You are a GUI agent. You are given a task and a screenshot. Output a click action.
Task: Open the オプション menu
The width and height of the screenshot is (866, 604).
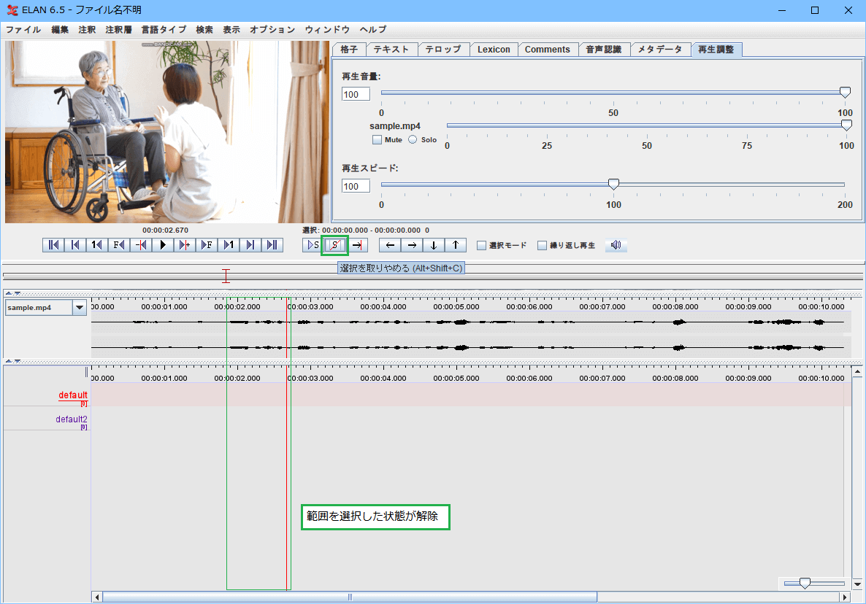point(272,30)
